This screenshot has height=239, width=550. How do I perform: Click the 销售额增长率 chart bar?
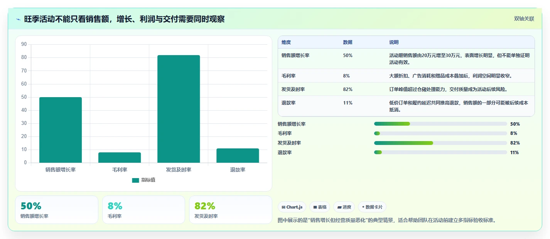[x=61, y=130]
